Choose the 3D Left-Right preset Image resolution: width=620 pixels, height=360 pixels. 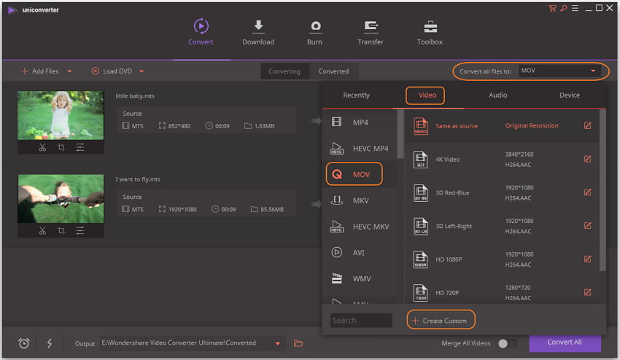[502, 226]
